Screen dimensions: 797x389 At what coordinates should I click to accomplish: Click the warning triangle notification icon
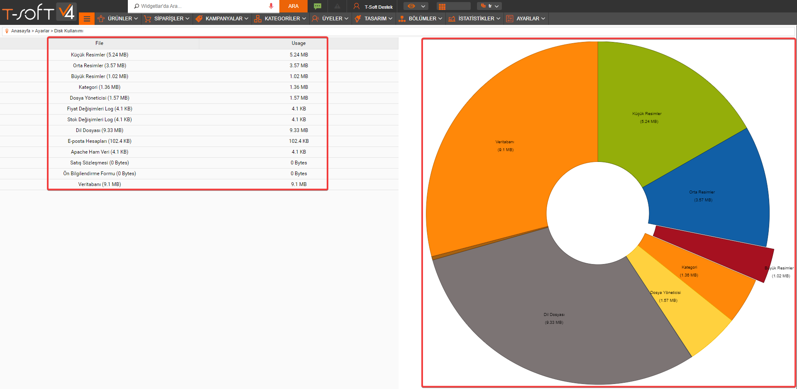point(337,6)
